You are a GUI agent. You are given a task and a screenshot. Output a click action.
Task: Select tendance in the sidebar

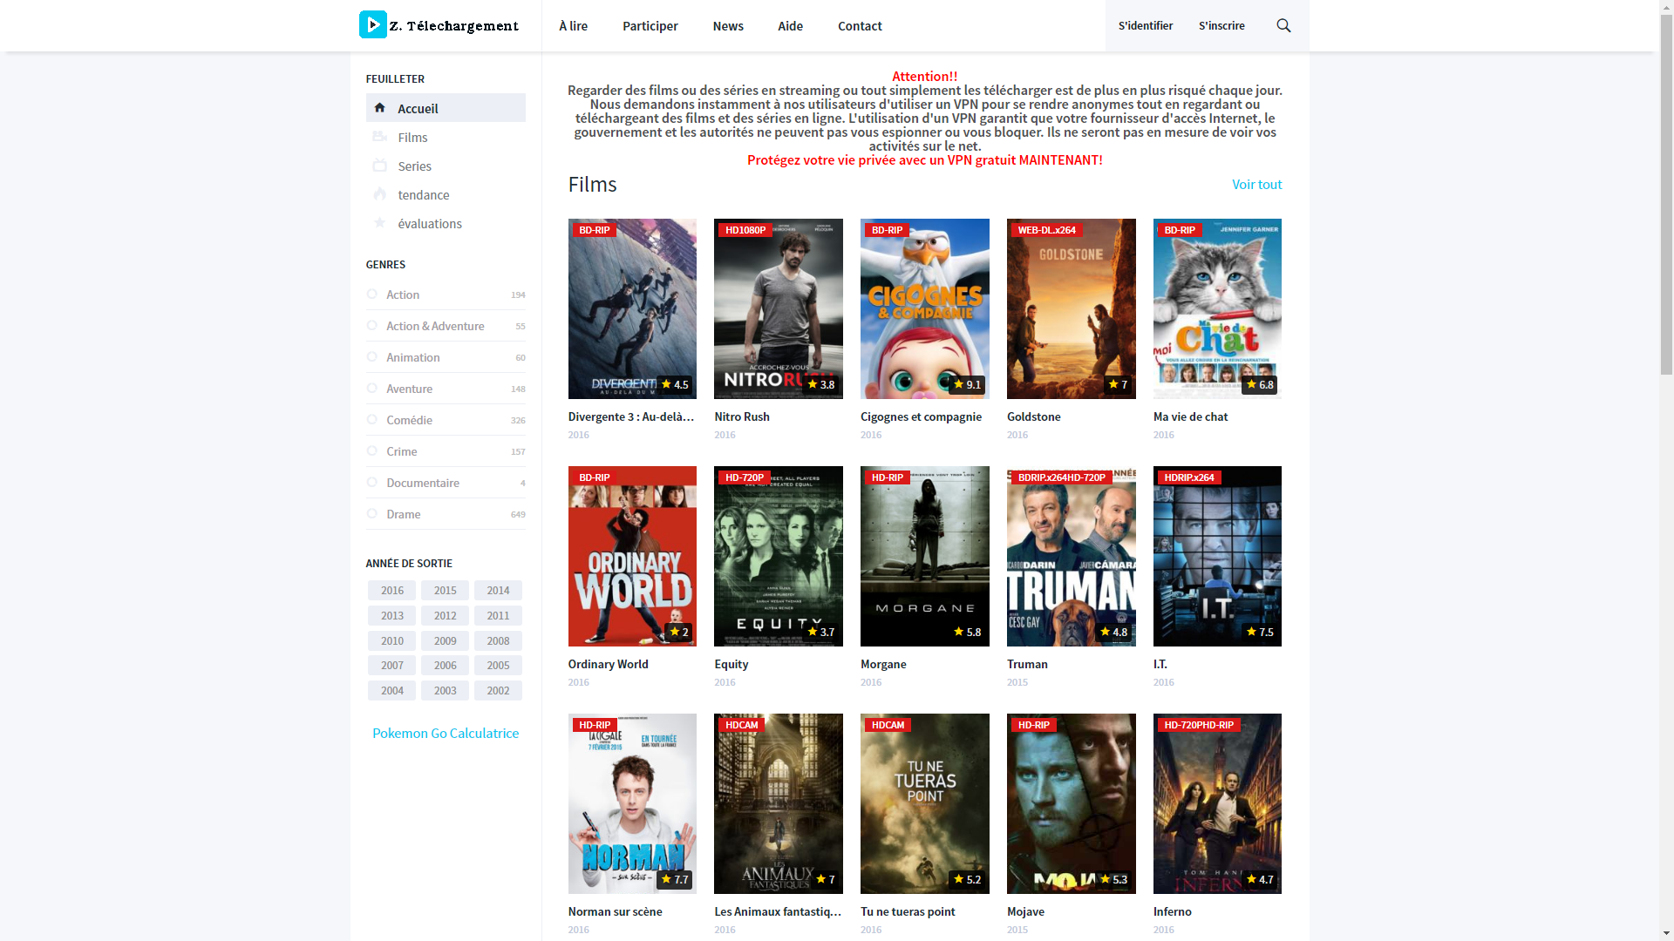tap(446, 194)
